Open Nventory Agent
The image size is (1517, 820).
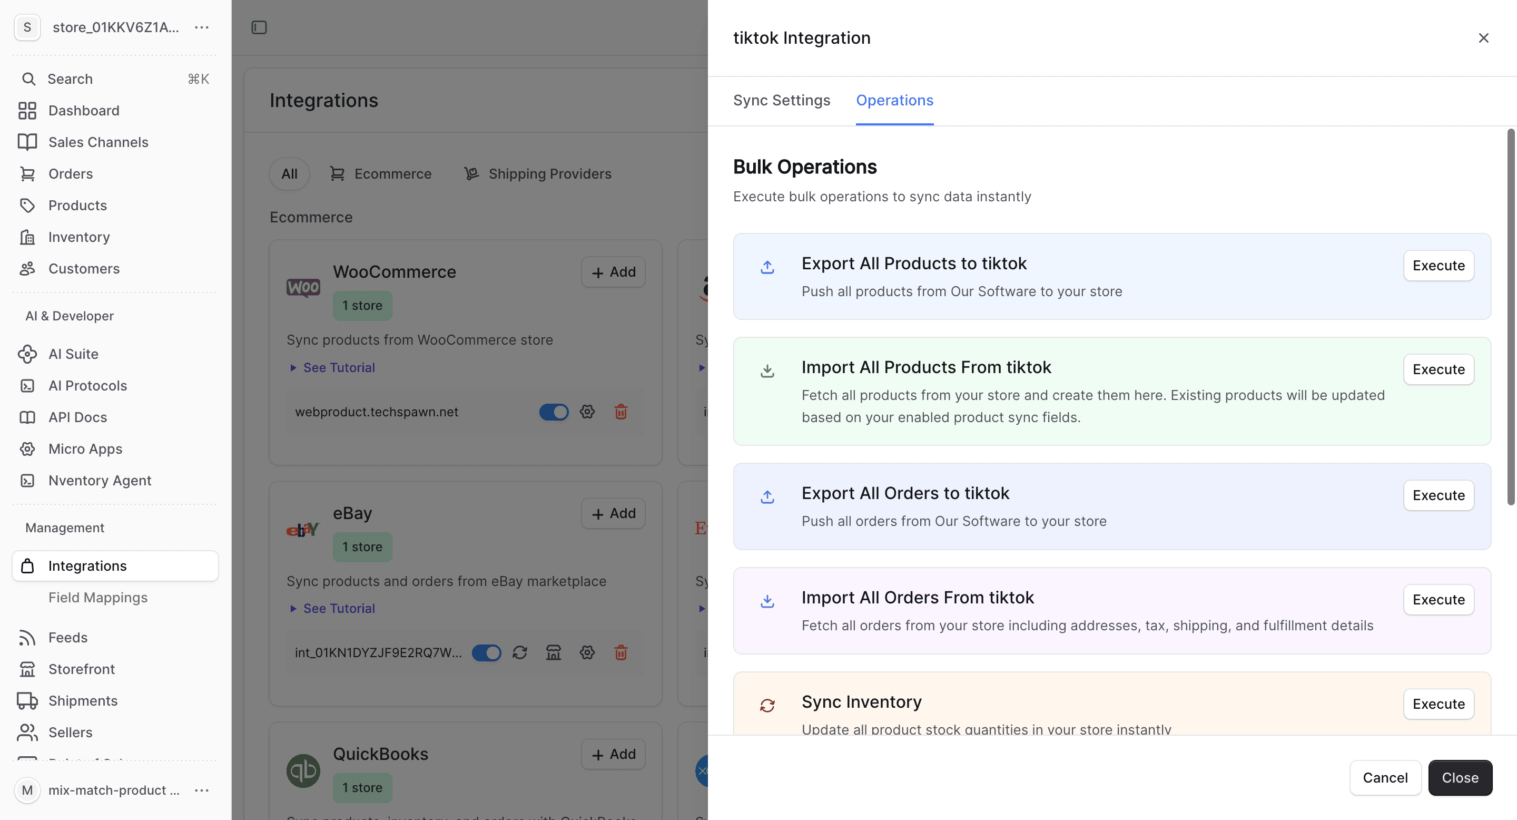pyautogui.click(x=115, y=481)
